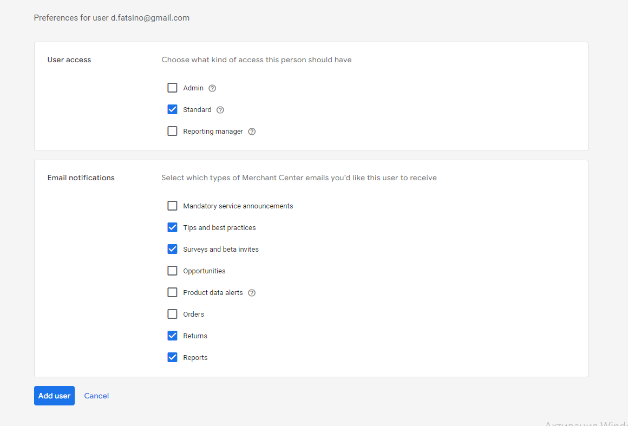
Task: Turn on Product data alerts checkbox
Action: (172, 292)
